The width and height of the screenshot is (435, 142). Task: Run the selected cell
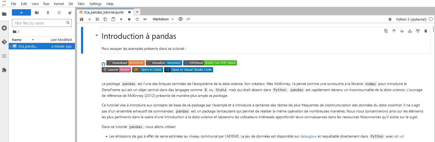(x=121, y=19)
